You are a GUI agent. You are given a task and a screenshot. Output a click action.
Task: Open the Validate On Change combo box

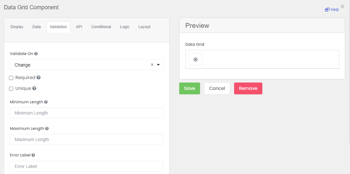click(80, 65)
